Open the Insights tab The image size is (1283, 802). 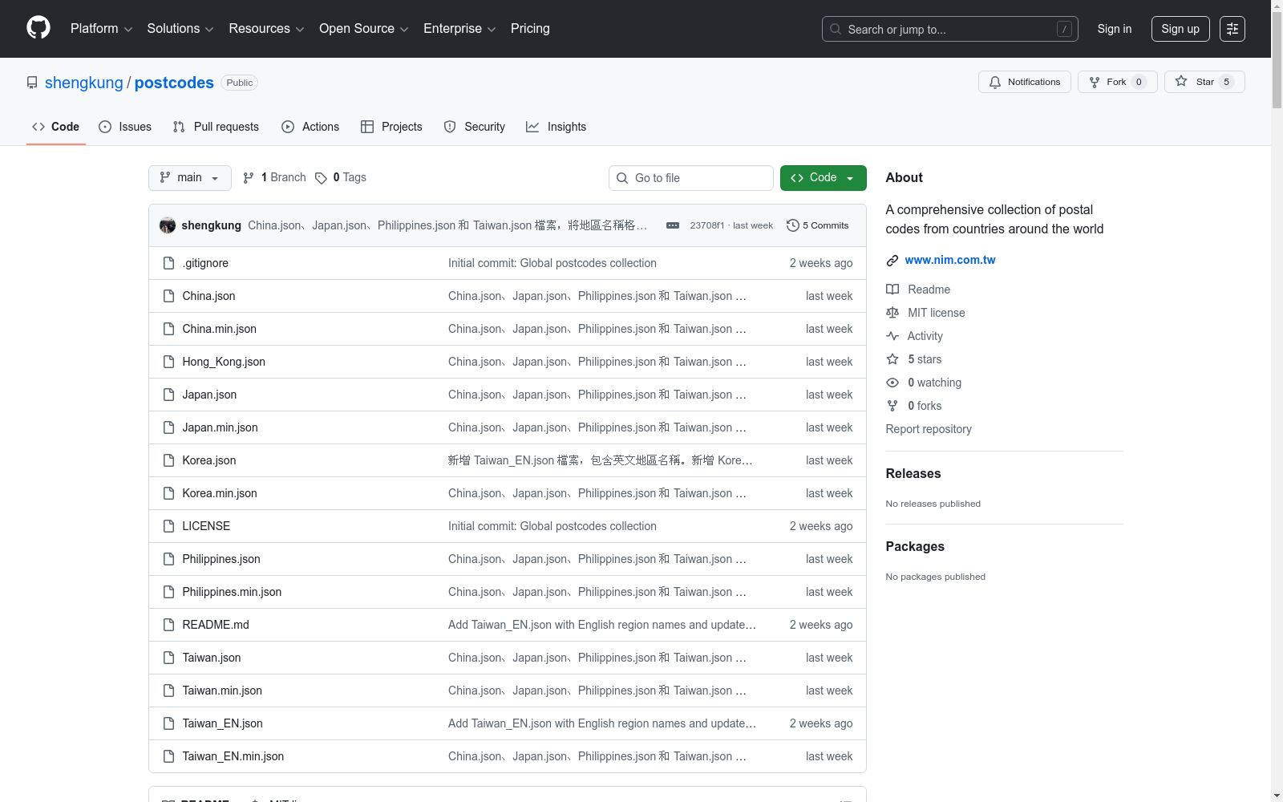tap(556, 127)
